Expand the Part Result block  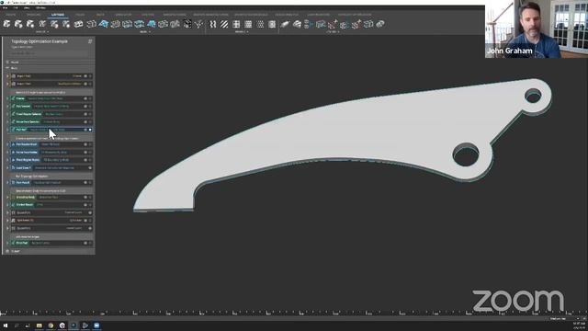(x=8, y=182)
